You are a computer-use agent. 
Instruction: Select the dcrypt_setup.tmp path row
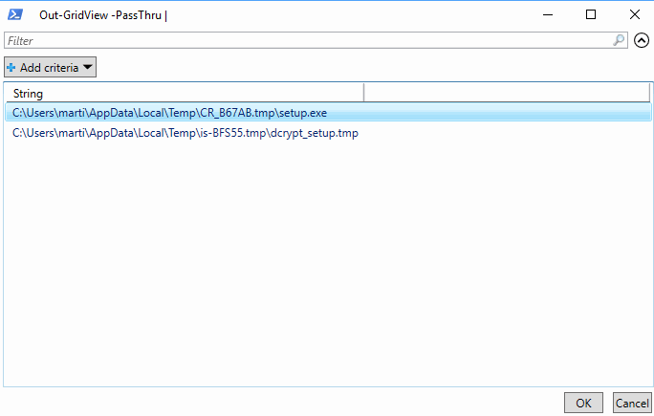pyautogui.click(x=328, y=133)
